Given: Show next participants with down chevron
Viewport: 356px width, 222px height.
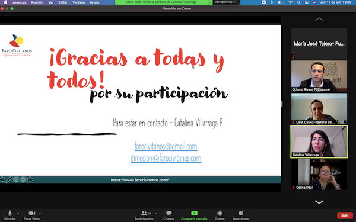Looking at the screenshot, I should pyautogui.click(x=319, y=202).
